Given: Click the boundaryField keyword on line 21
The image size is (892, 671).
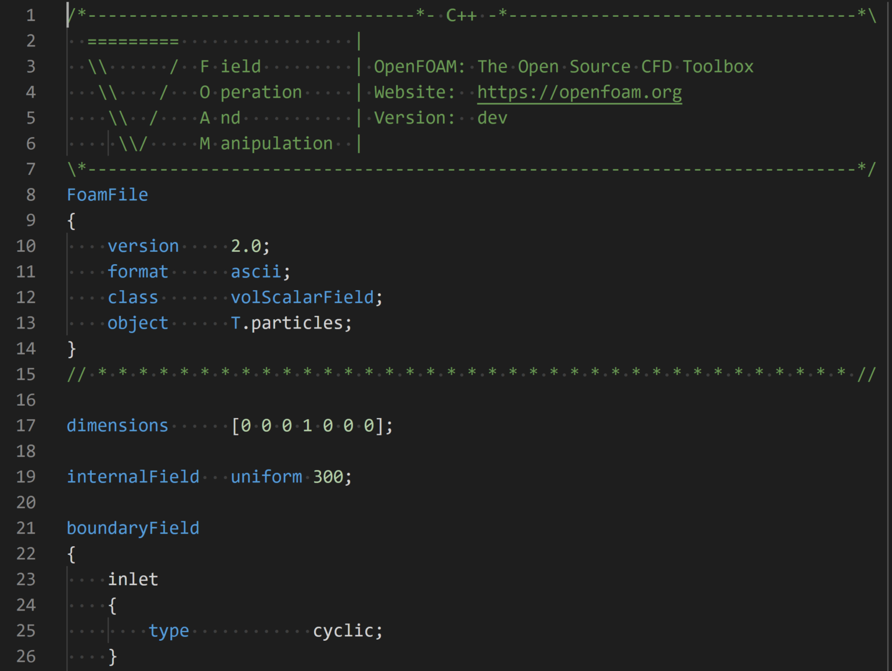Looking at the screenshot, I should [133, 528].
